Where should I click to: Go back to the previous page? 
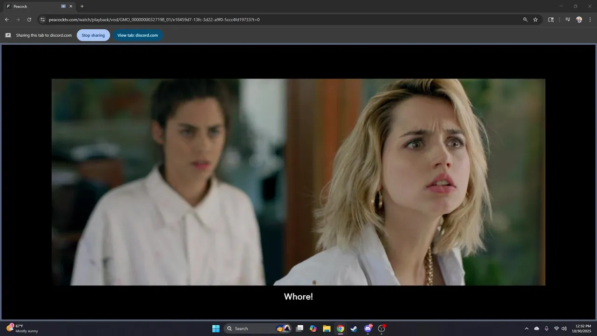click(7, 20)
